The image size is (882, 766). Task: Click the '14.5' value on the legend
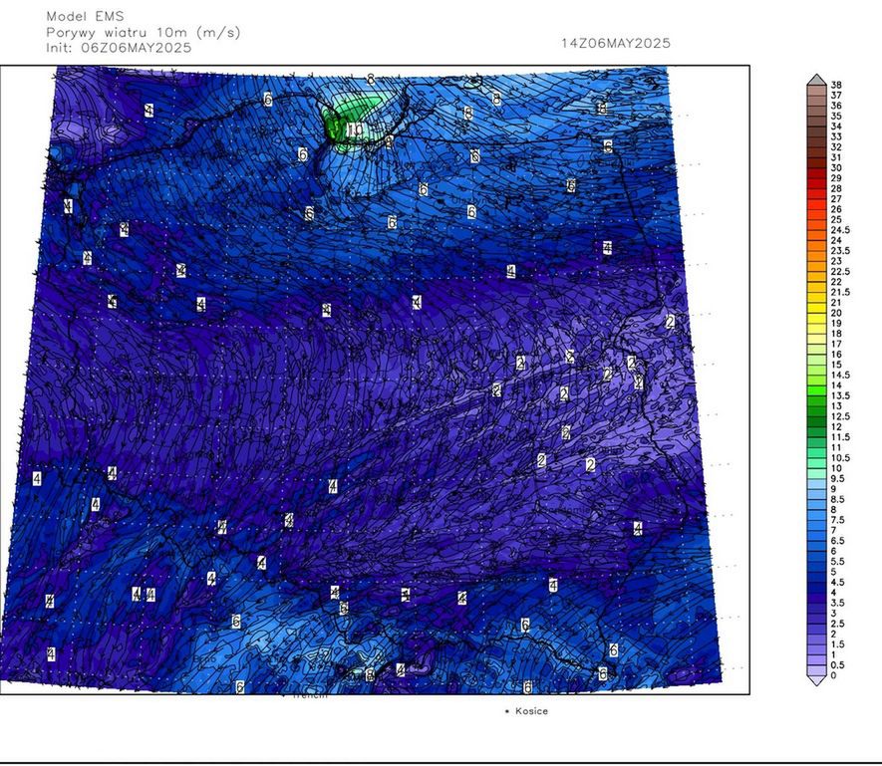click(x=840, y=376)
